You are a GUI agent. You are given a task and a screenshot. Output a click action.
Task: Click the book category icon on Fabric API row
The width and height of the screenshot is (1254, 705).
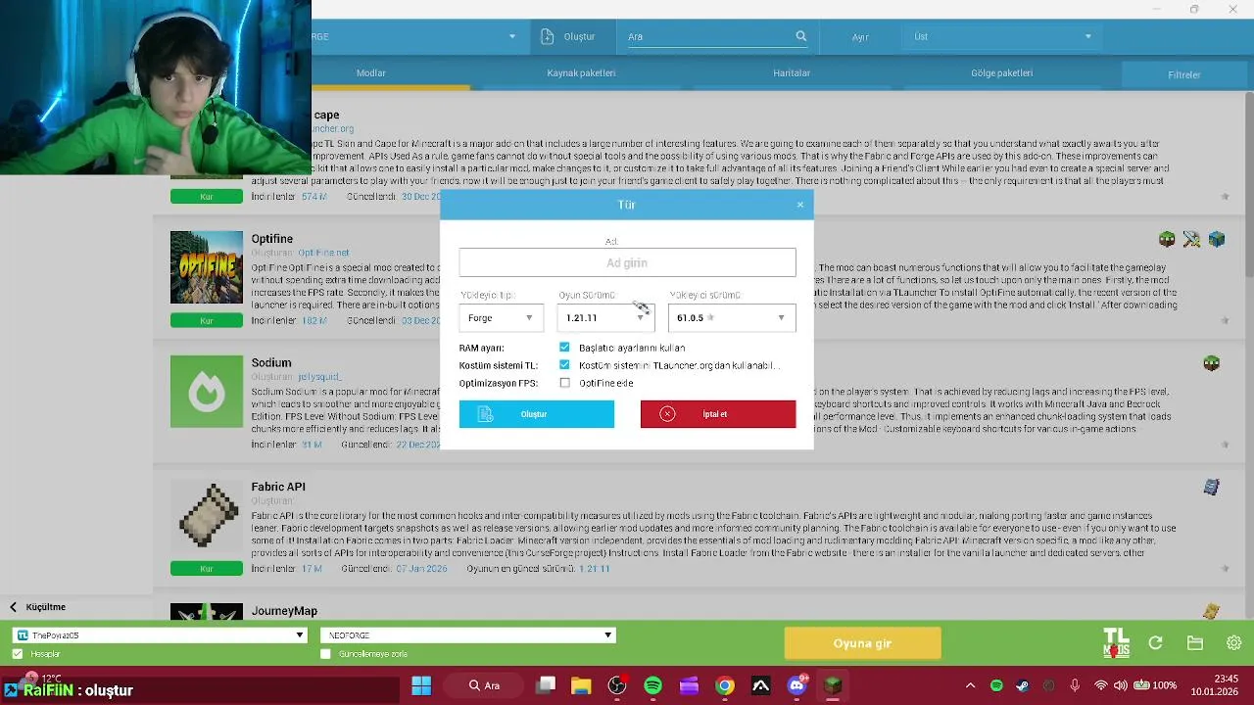coord(1212,487)
